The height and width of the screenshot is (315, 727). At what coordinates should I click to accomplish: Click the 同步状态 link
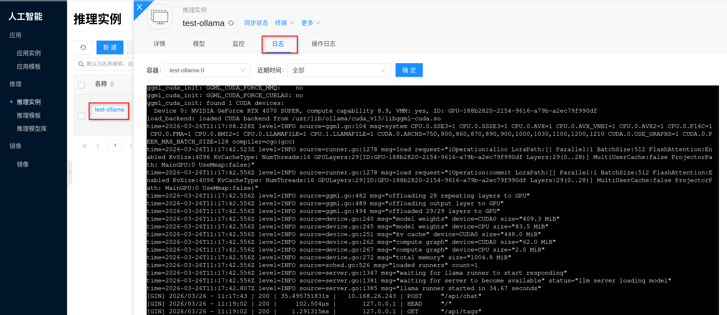[256, 23]
